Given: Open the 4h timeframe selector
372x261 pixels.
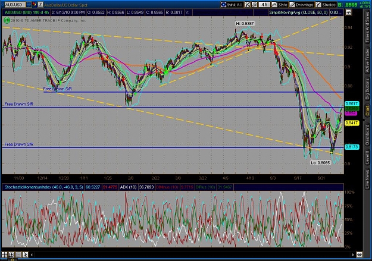Looking at the screenshot, I should [264, 5].
